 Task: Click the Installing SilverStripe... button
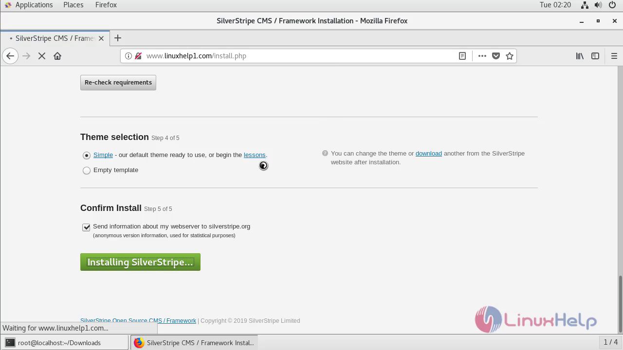[x=140, y=262]
